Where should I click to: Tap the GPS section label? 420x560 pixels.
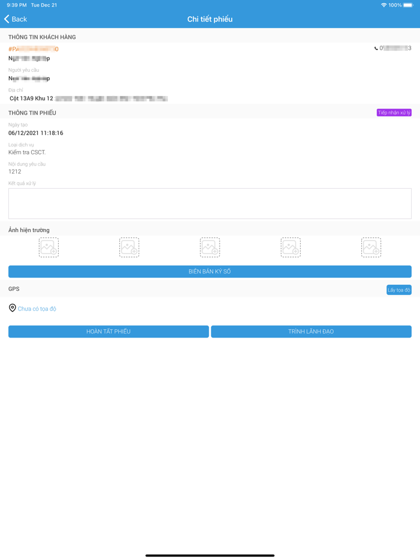(x=14, y=288)
